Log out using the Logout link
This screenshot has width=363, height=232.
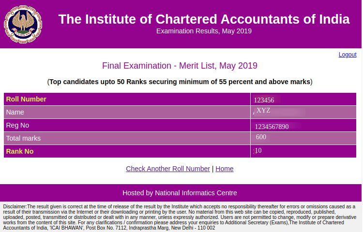tap(348, 55)
